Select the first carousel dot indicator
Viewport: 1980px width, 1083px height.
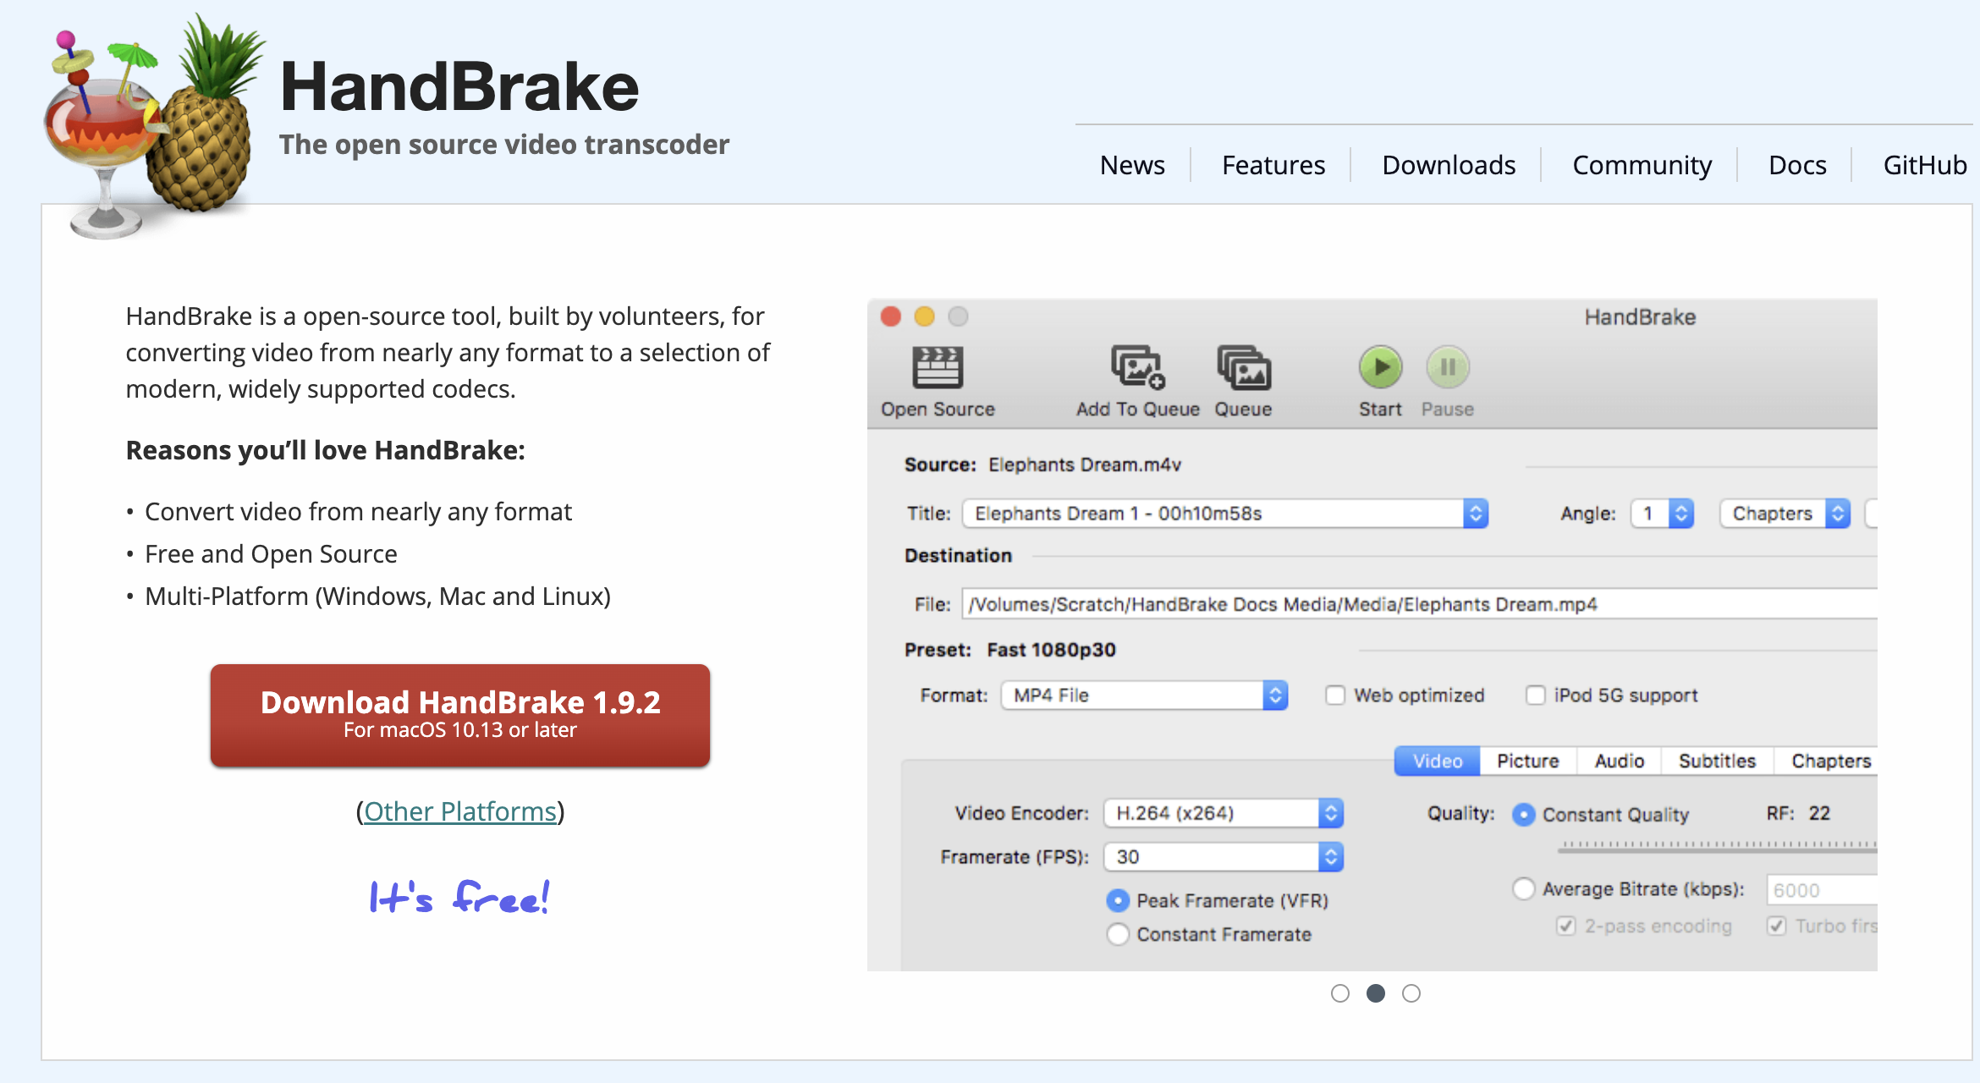1339,993
